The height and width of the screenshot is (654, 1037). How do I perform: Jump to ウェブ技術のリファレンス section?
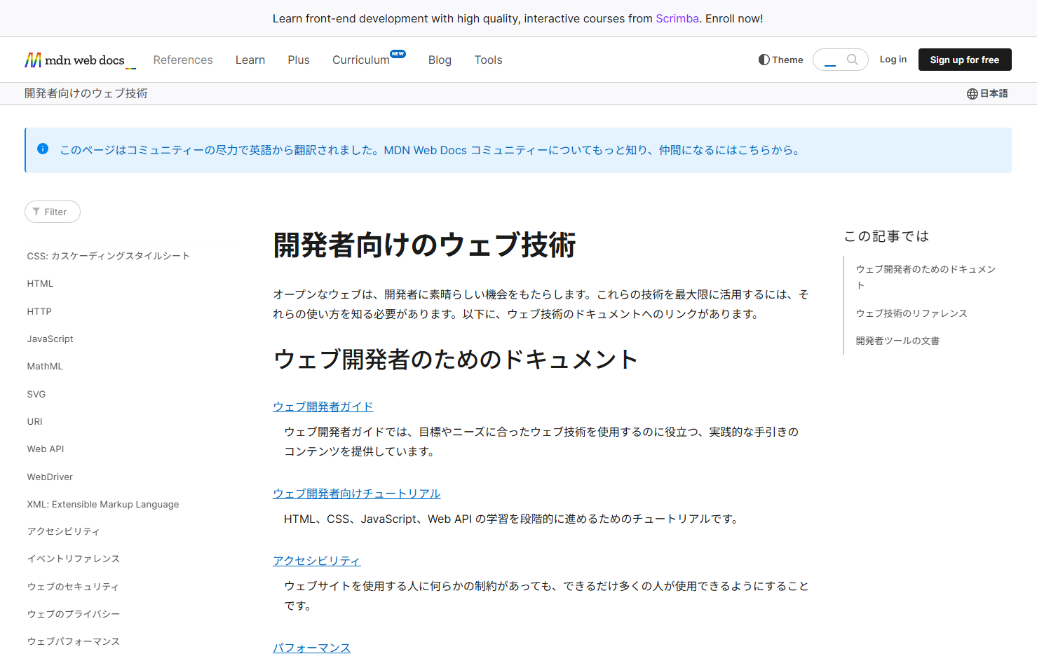tap(911, 313)
